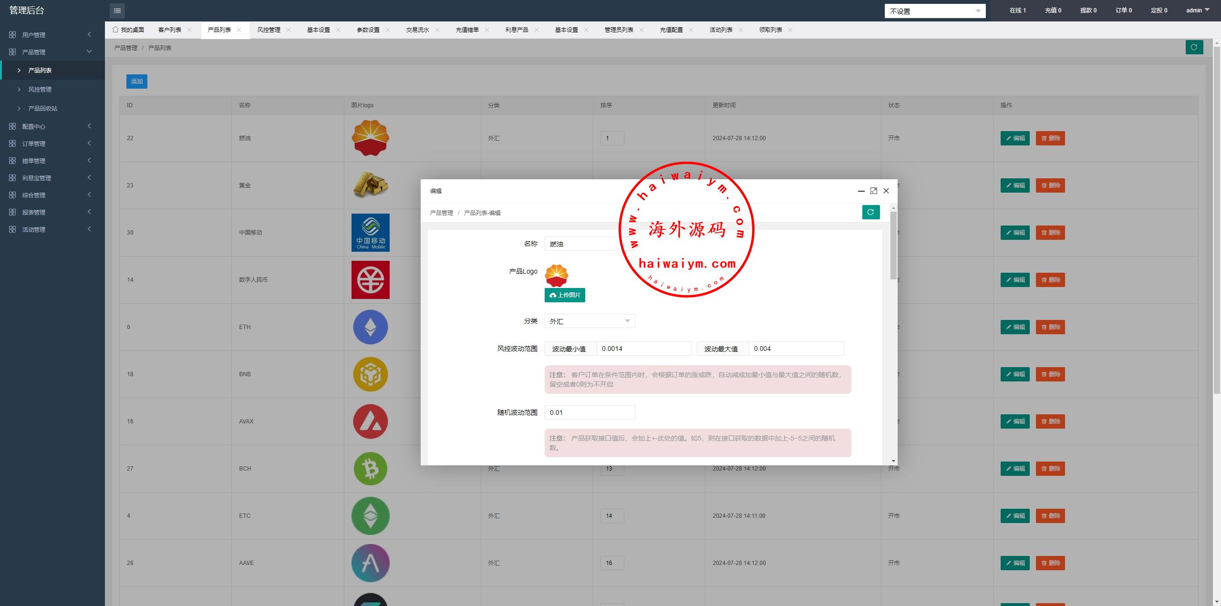Open the 交易流水 tab
Image resolution: width=1221 pixels, height=606 pixels.
tap(417, 30)
